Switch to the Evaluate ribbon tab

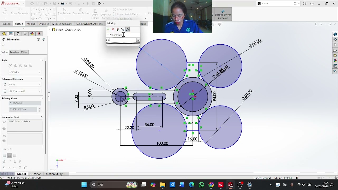(x=44, y=24)
